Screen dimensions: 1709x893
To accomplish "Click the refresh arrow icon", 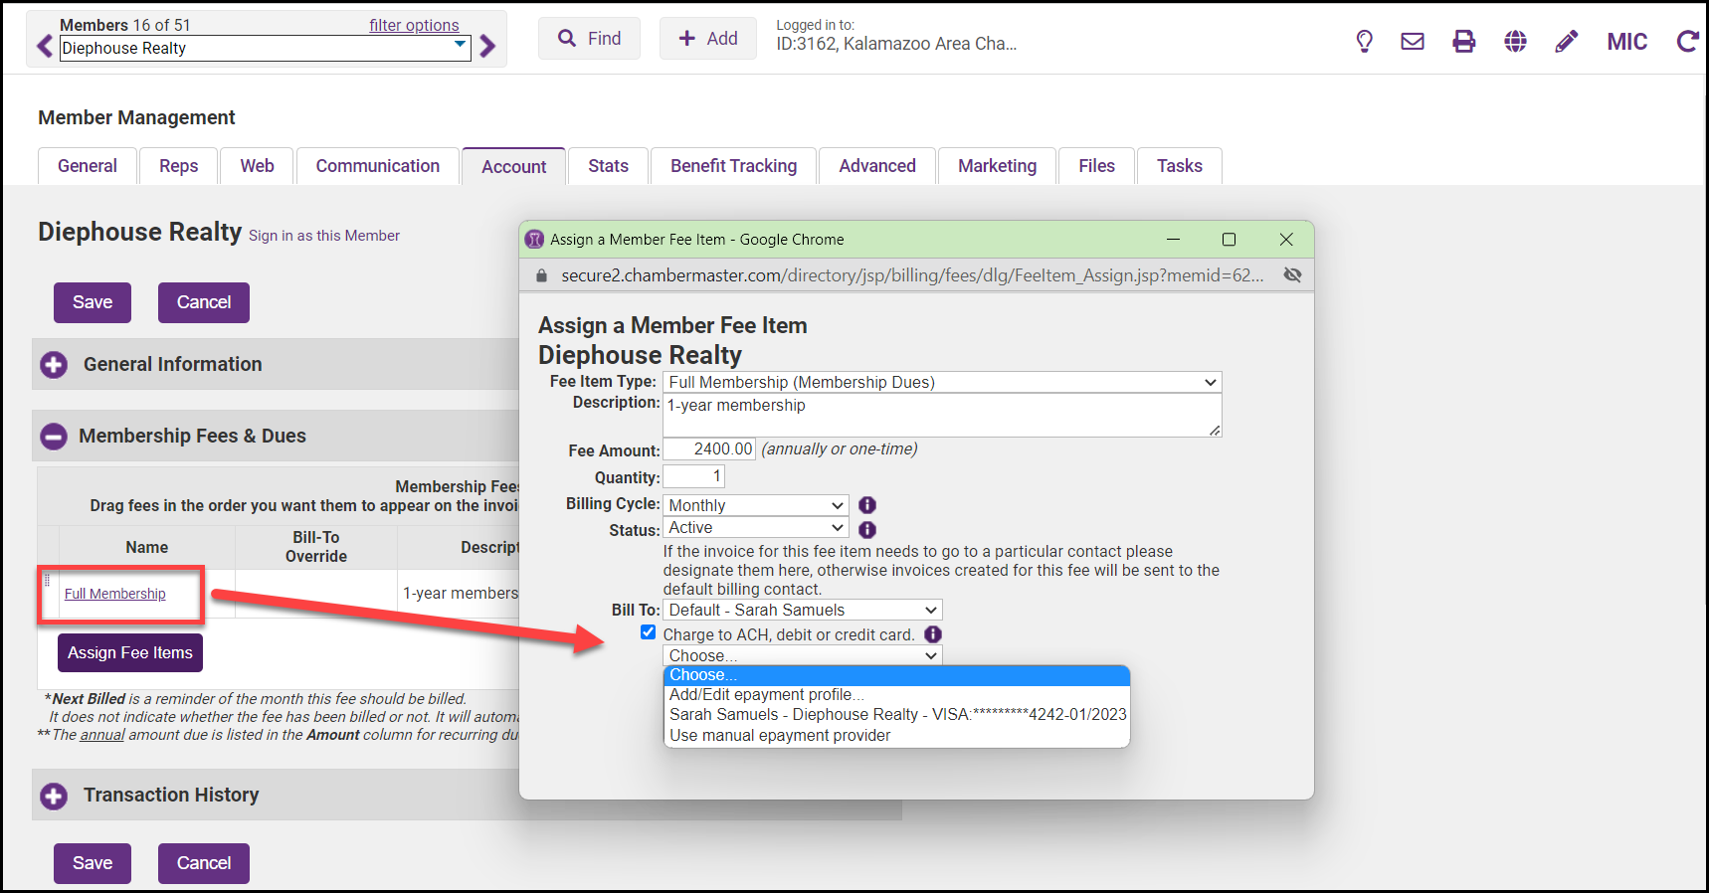I will (x=1686, y=42).
